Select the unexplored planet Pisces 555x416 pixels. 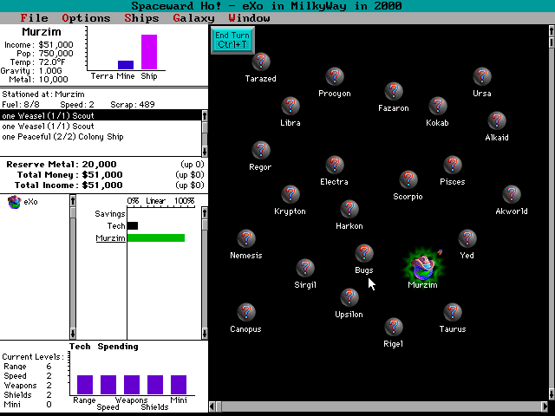click(453, 165)
